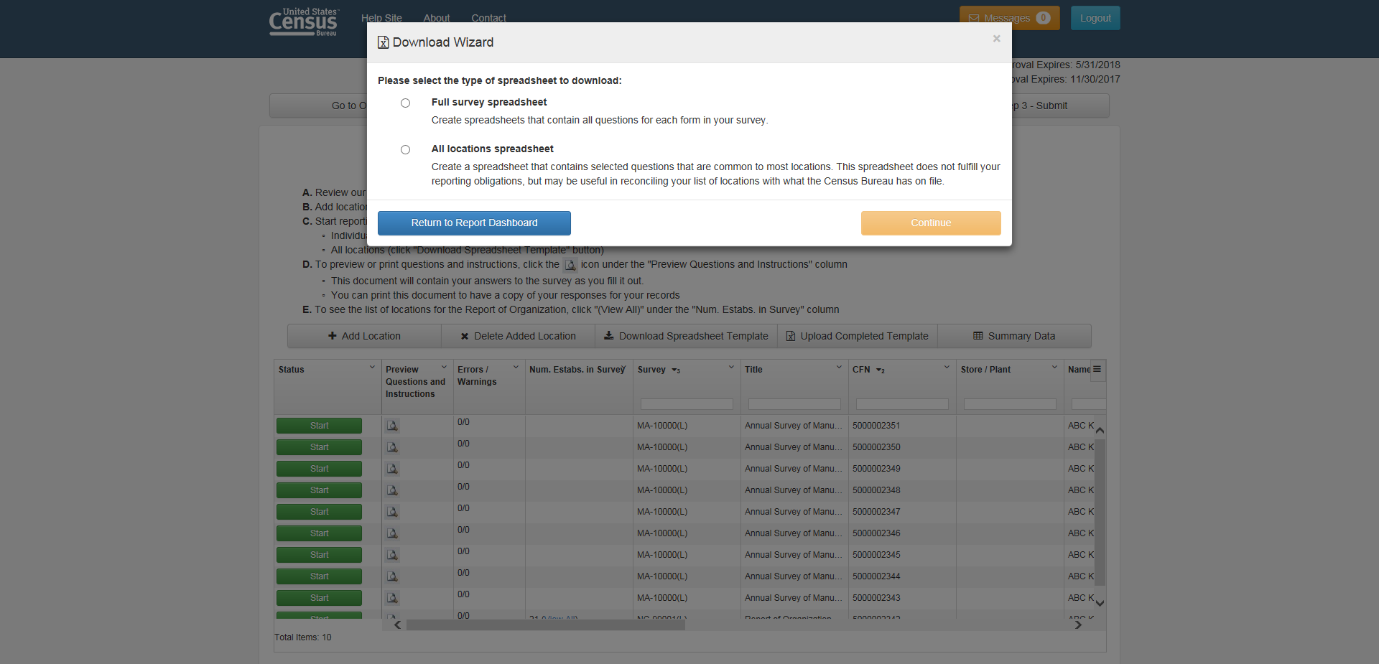Click the Census Bureau logo
Screen dimensions: 1379x664
coord(303,22)
